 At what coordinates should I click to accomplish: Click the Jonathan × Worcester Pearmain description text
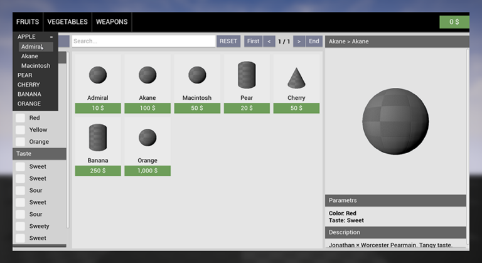coord(390,245)
